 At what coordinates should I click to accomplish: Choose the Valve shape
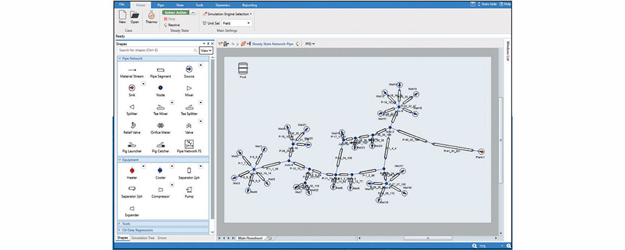coord(189,127)
